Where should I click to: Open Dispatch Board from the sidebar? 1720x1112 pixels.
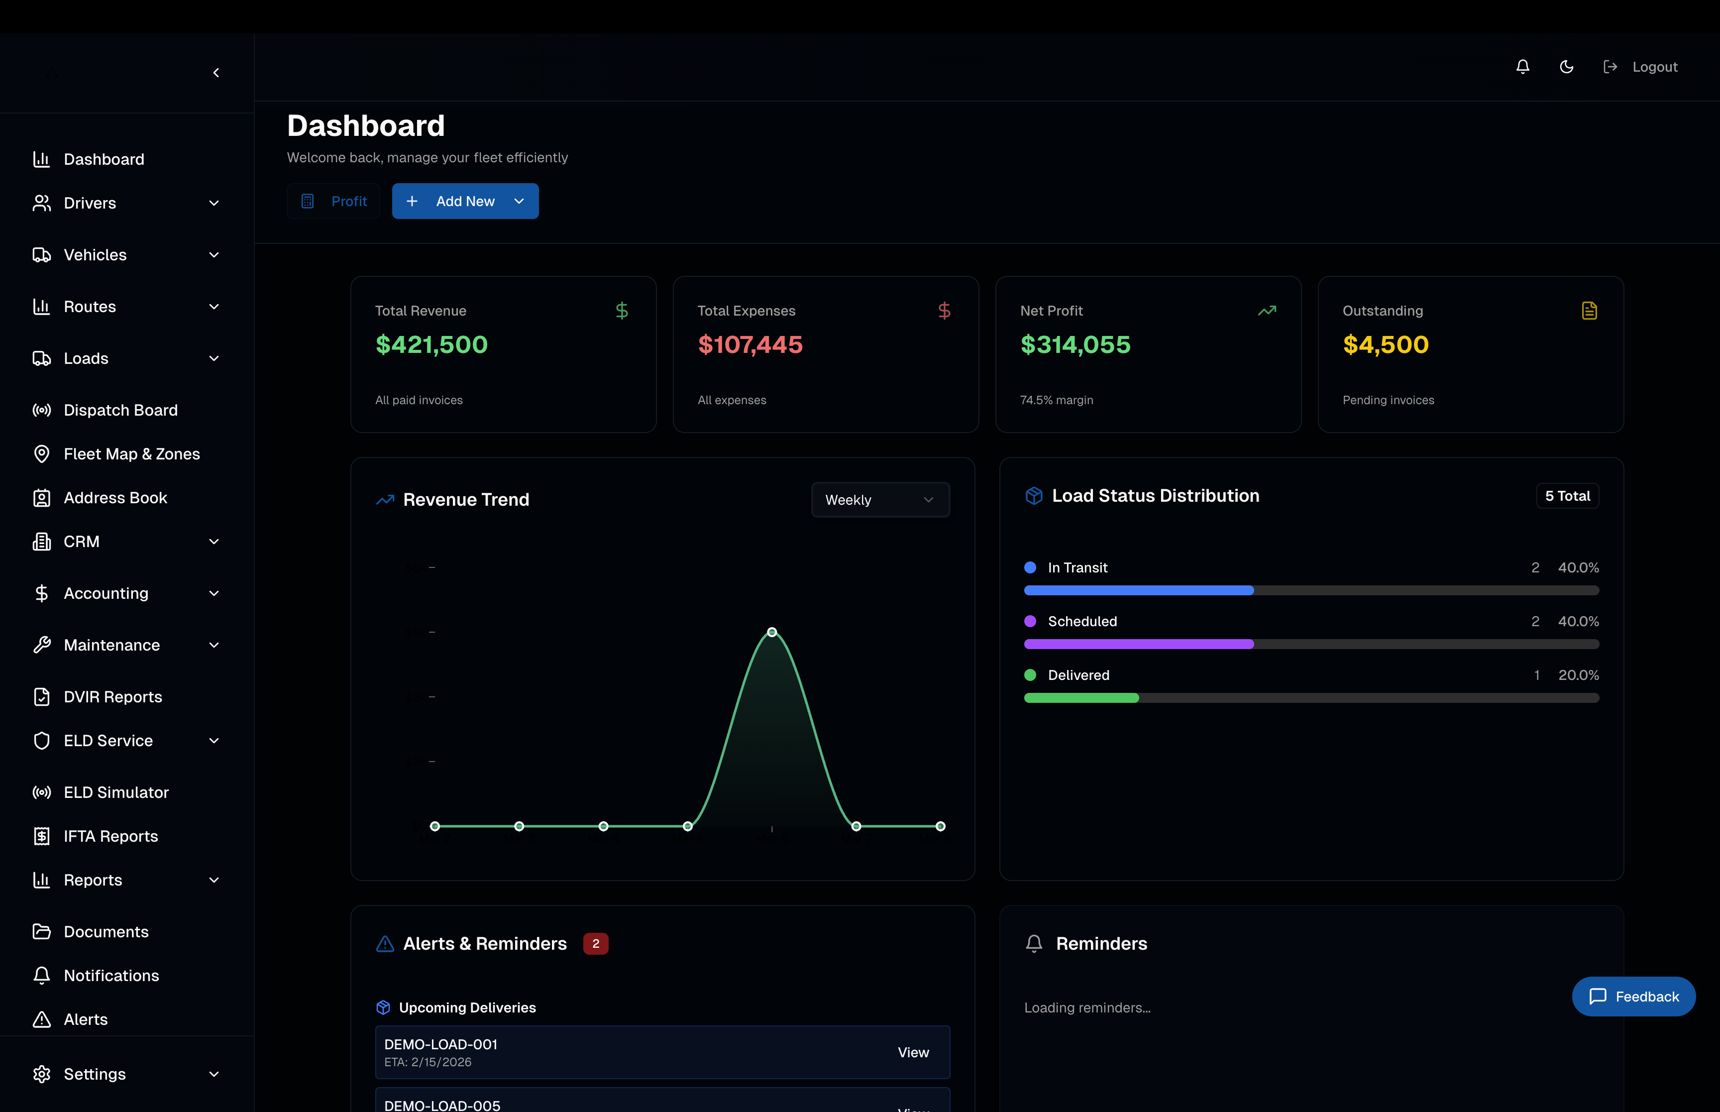click(120, 410)
